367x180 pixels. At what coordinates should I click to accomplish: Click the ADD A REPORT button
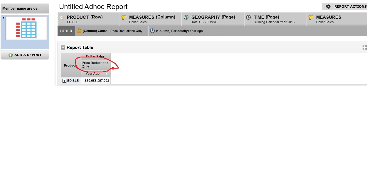coord(25,55)
